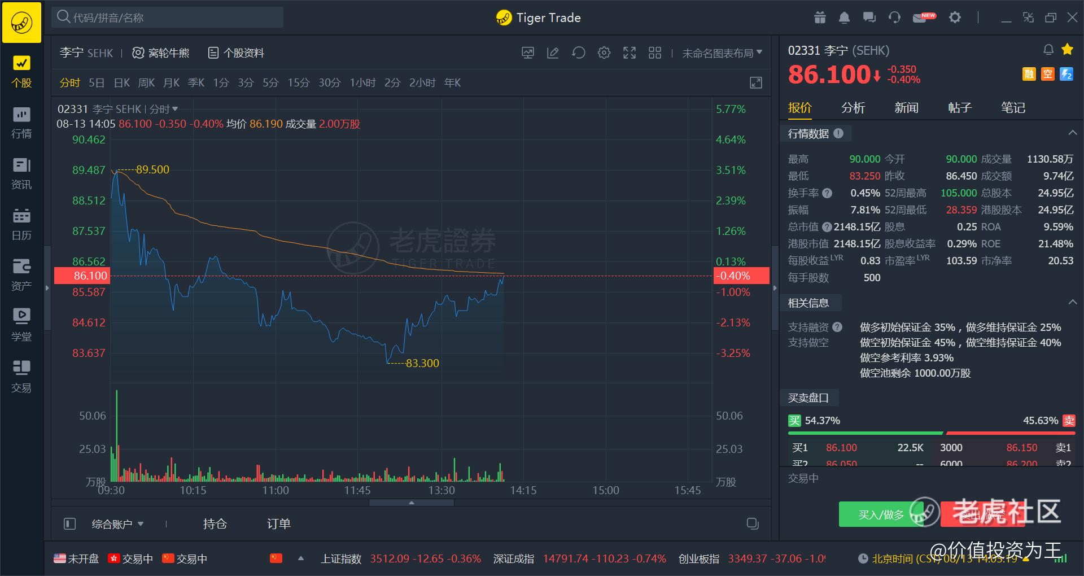
Task: Click the Hong Kong market 交易中 status
Action: 130,558
